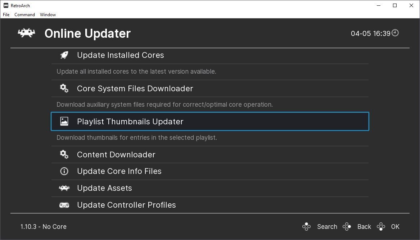
Task: Select the Update Assets entry
Action: point(104,188)
